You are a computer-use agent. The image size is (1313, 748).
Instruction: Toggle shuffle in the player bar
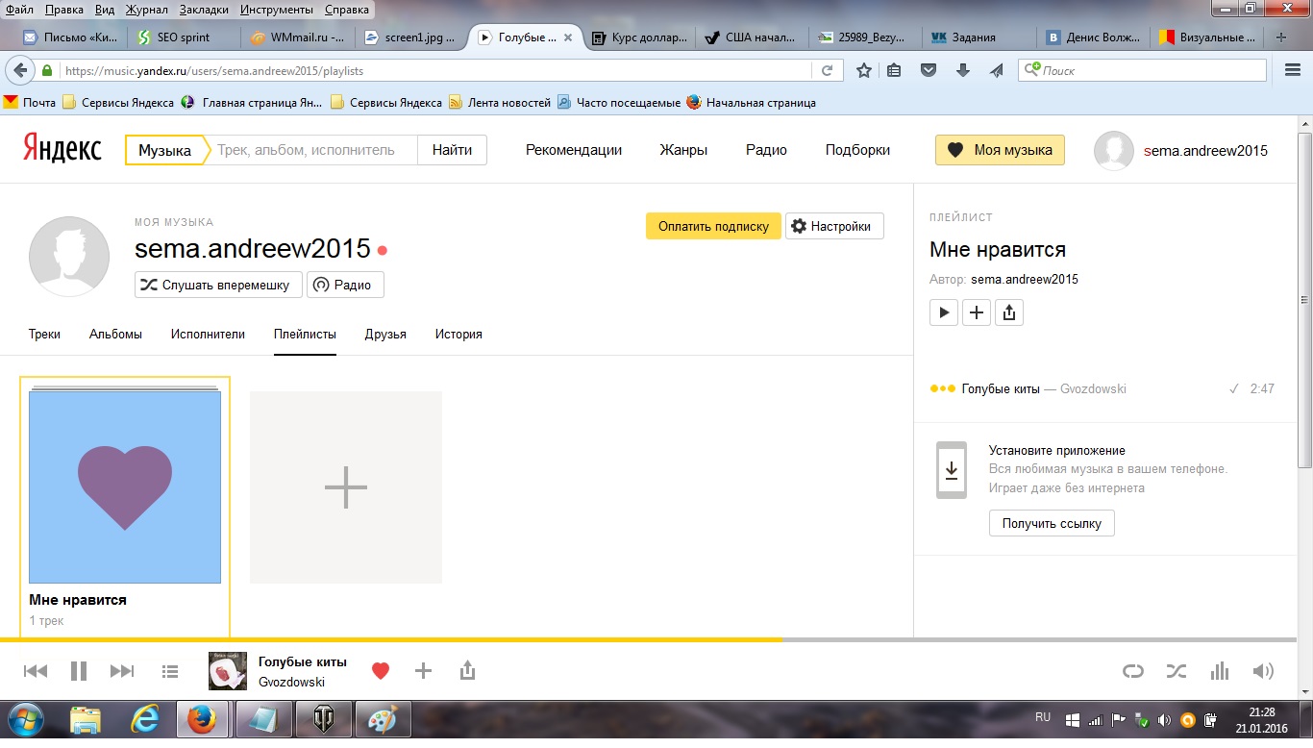coord(1177,671)
